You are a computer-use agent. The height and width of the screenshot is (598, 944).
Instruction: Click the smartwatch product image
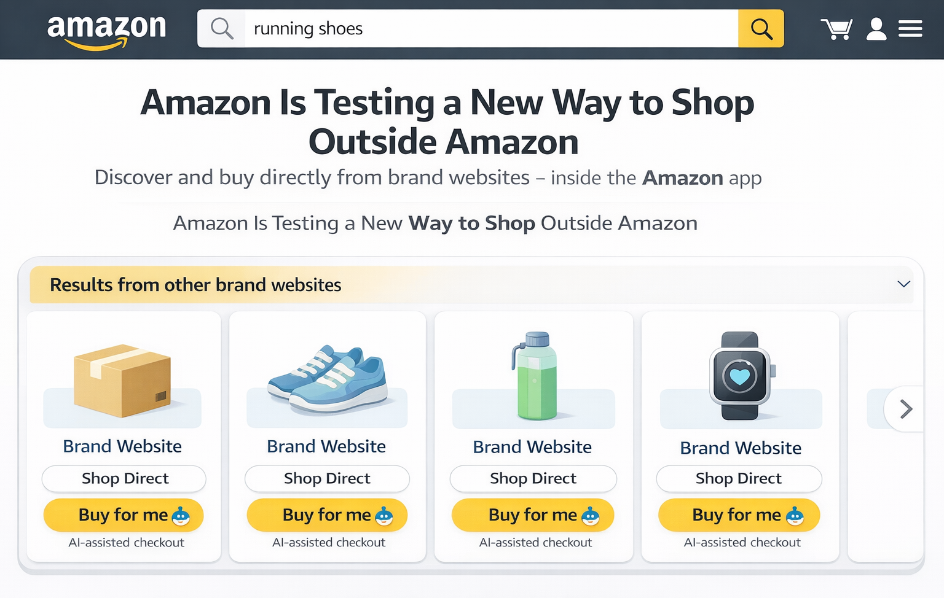(741, 376)
